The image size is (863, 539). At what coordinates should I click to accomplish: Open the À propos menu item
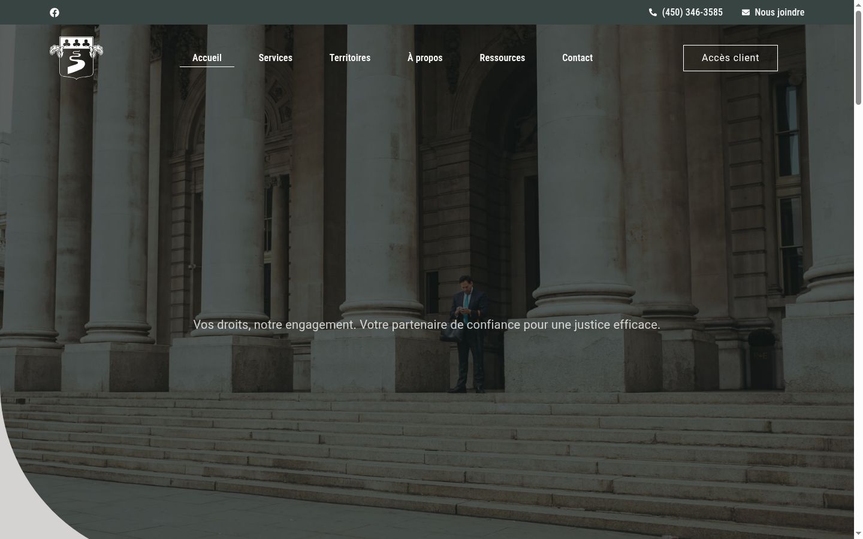425,57
